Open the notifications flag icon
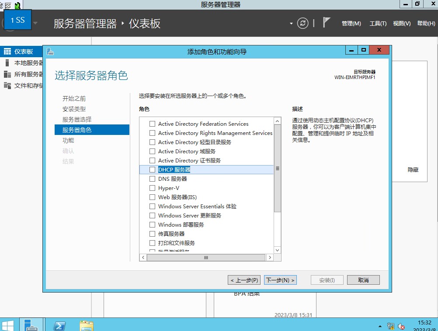 coord(326,23)
